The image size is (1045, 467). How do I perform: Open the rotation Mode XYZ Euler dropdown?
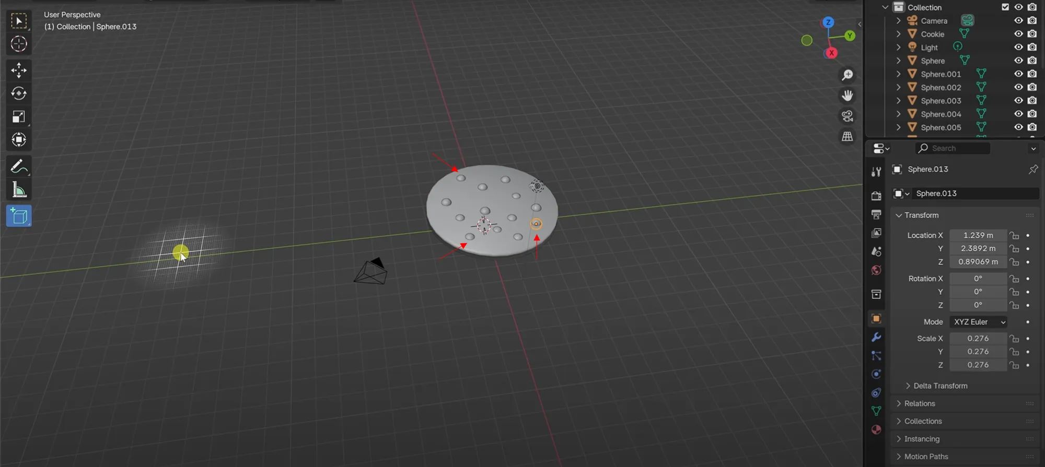979,322
